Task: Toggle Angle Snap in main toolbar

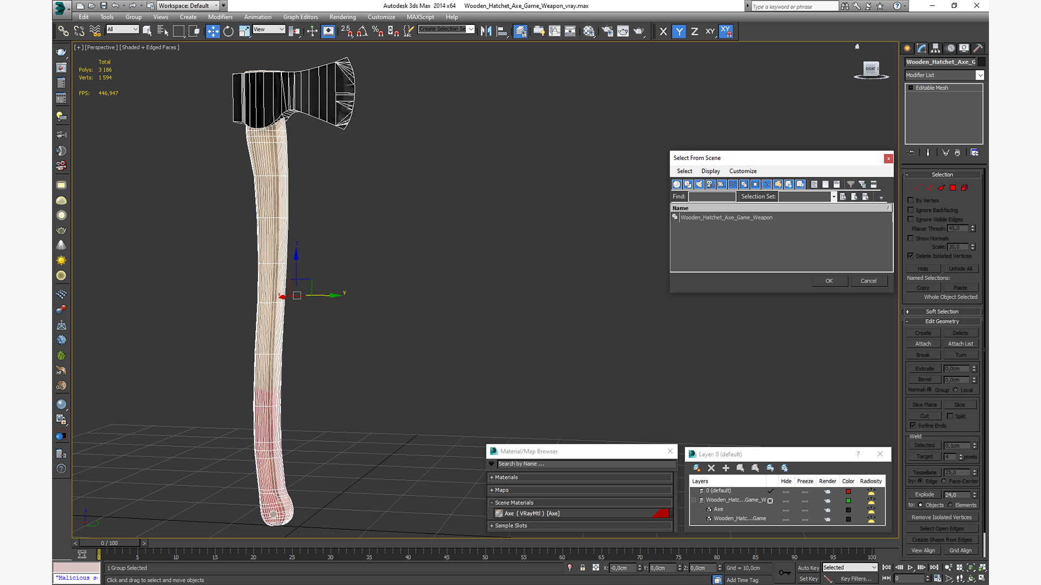Action: [x=362, y=31]
